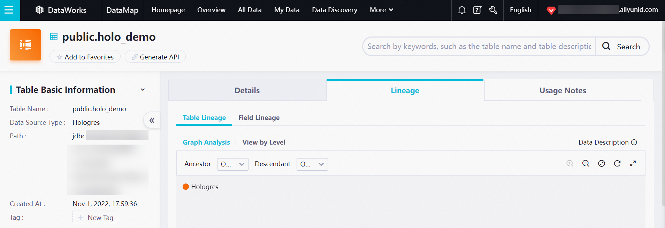Click the Hologres data source type value
665x228 pixels.
[x=86, y=122]
